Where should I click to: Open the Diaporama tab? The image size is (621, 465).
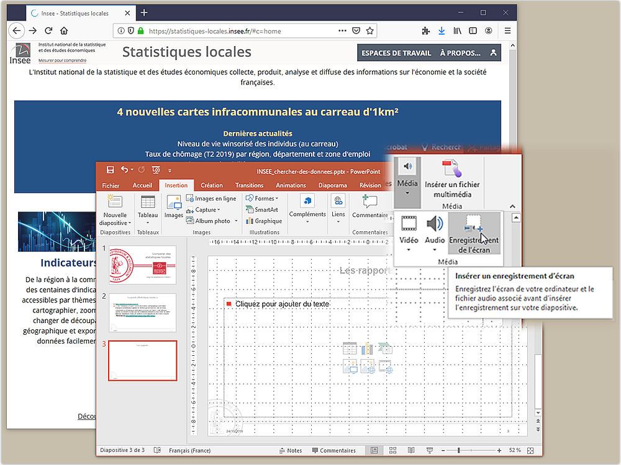click(x=333, y=185)
